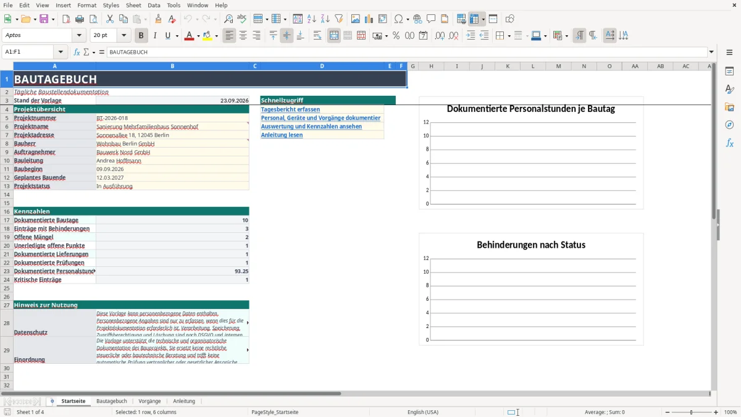This screenshot has width=741, height=417.
Task: Follow Anleitung lesen link
Action: (282, 135)
